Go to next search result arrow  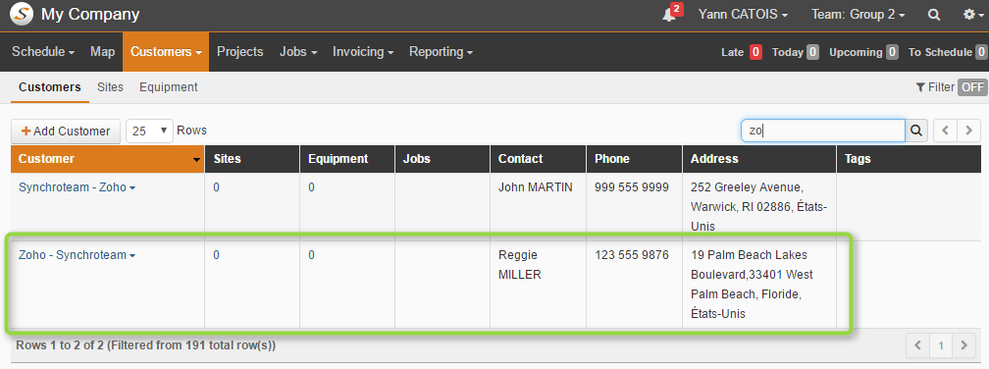[x=968, y=131]
